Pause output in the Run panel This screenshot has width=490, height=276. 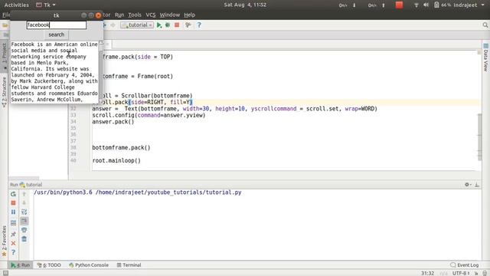point(13,212)
